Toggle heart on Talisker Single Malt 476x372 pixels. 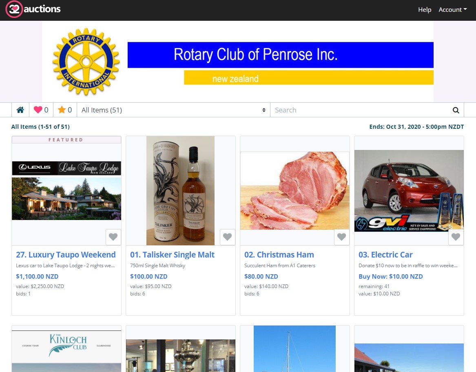(x=227, y=237)
